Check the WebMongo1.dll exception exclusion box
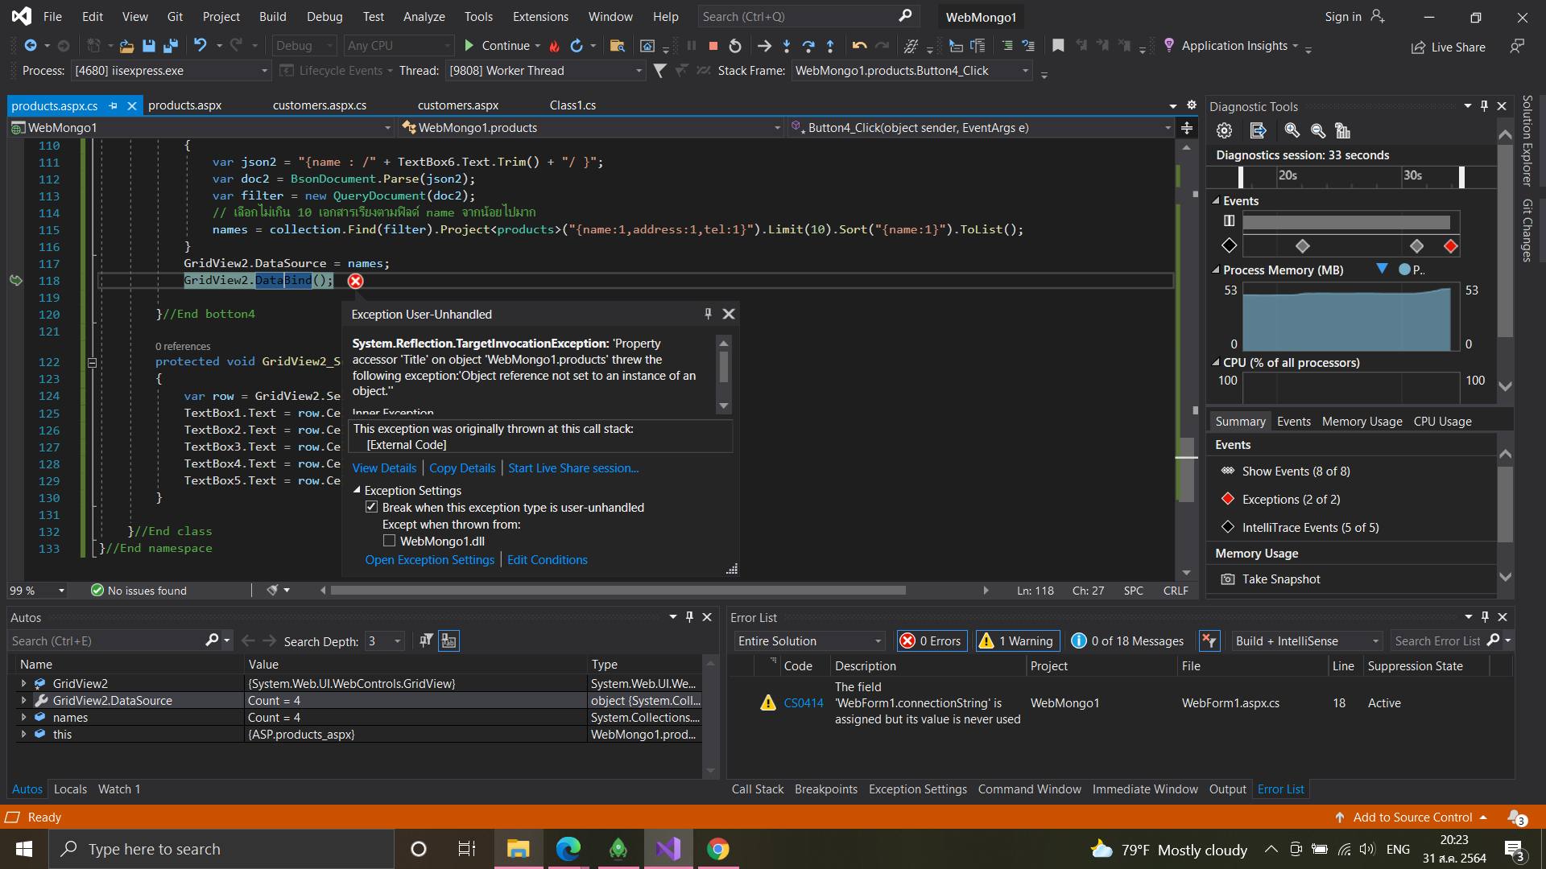1546x869 pixels. (x=390, y=541)
